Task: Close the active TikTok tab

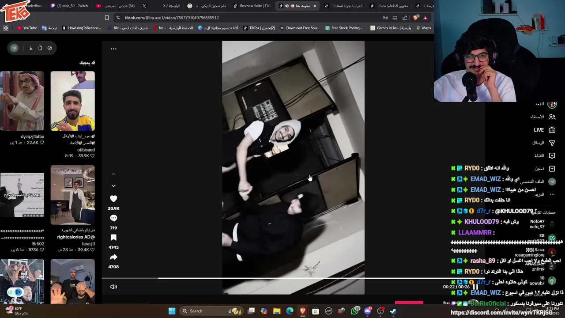Action: tap(315, 6)
